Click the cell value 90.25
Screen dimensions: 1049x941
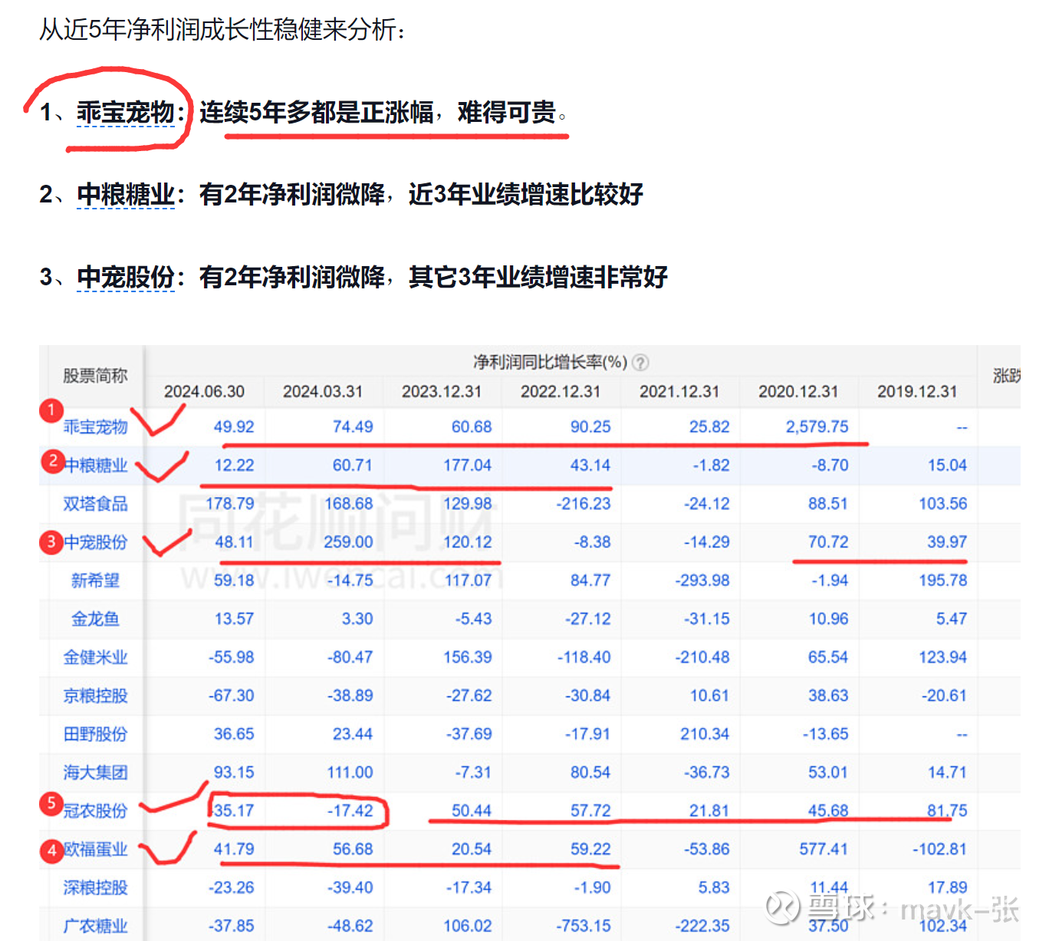coord(590,426)
